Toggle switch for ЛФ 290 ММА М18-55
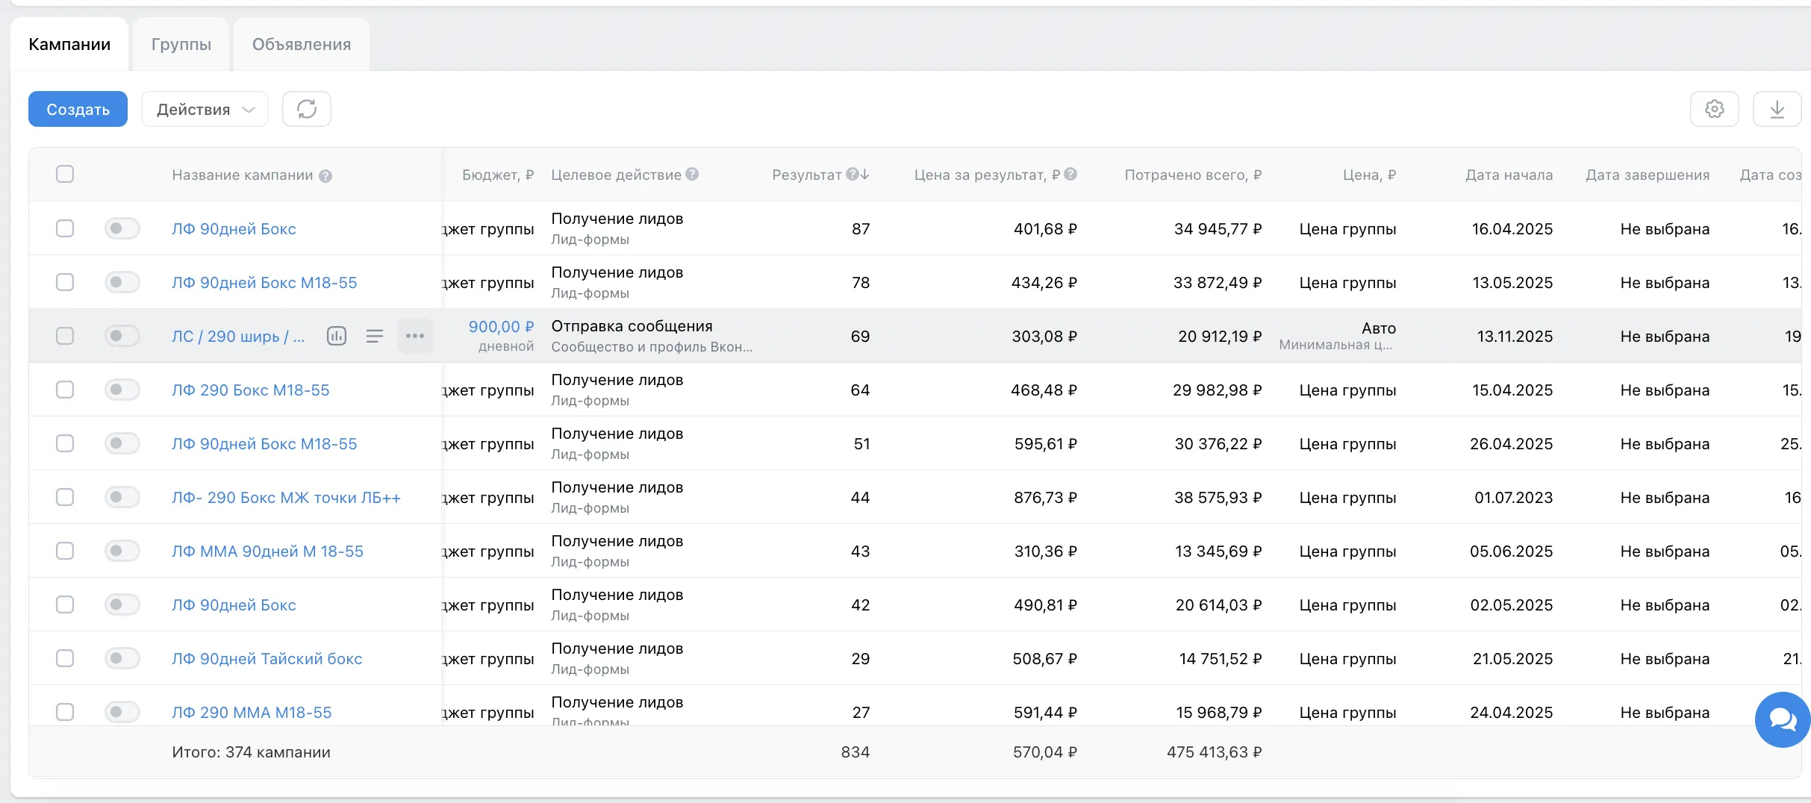1811x803 pixels. point(122,712)
